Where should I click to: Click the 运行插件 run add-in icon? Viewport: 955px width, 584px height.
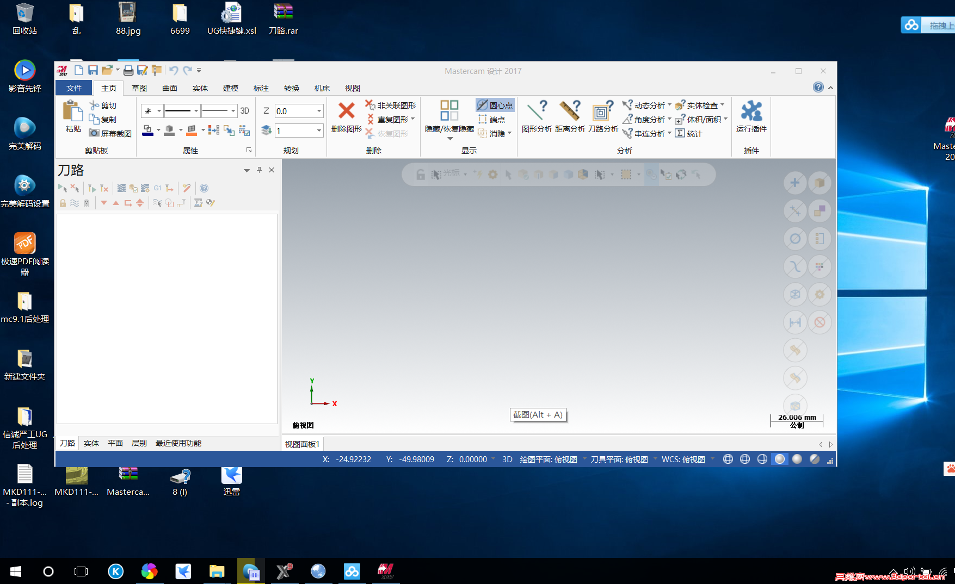(x=751, y=116)
